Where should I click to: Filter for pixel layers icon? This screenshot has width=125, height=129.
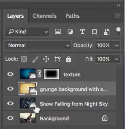pyautogui.click(x=58, y=32)
